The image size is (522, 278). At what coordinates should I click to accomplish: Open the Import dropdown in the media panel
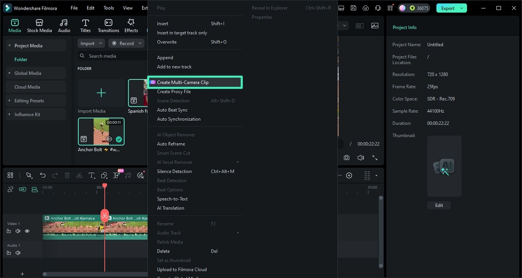tap(91, 43)
